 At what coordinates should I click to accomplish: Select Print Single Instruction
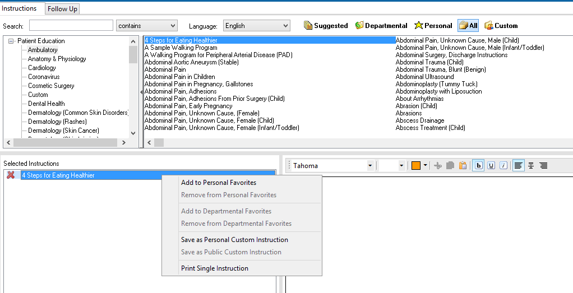click(x=214, y=268)
